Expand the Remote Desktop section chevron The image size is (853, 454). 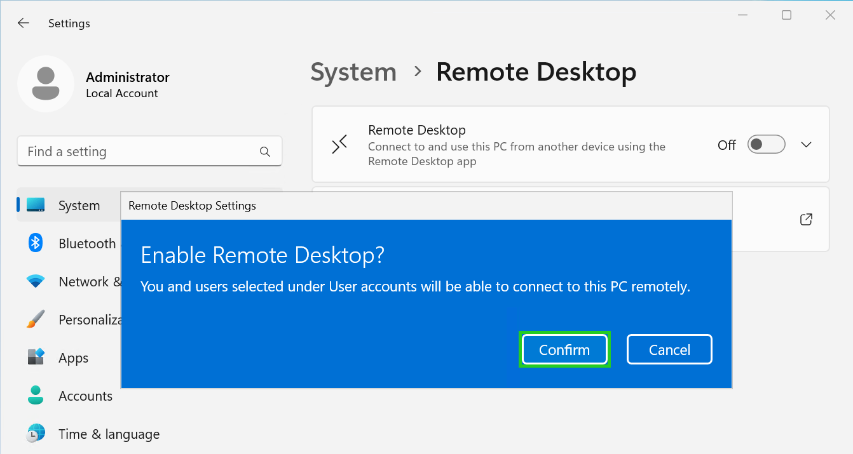pyautogui.click(x=806, y=144)
